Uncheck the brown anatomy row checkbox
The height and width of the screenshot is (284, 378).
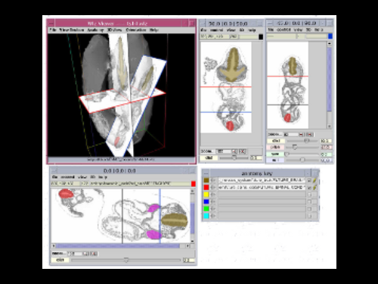309,180
